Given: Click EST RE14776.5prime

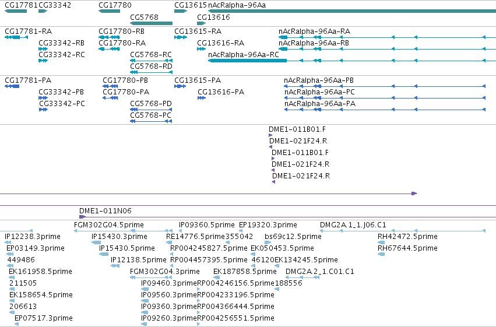Looking at the screenshot, I should 195,237.
